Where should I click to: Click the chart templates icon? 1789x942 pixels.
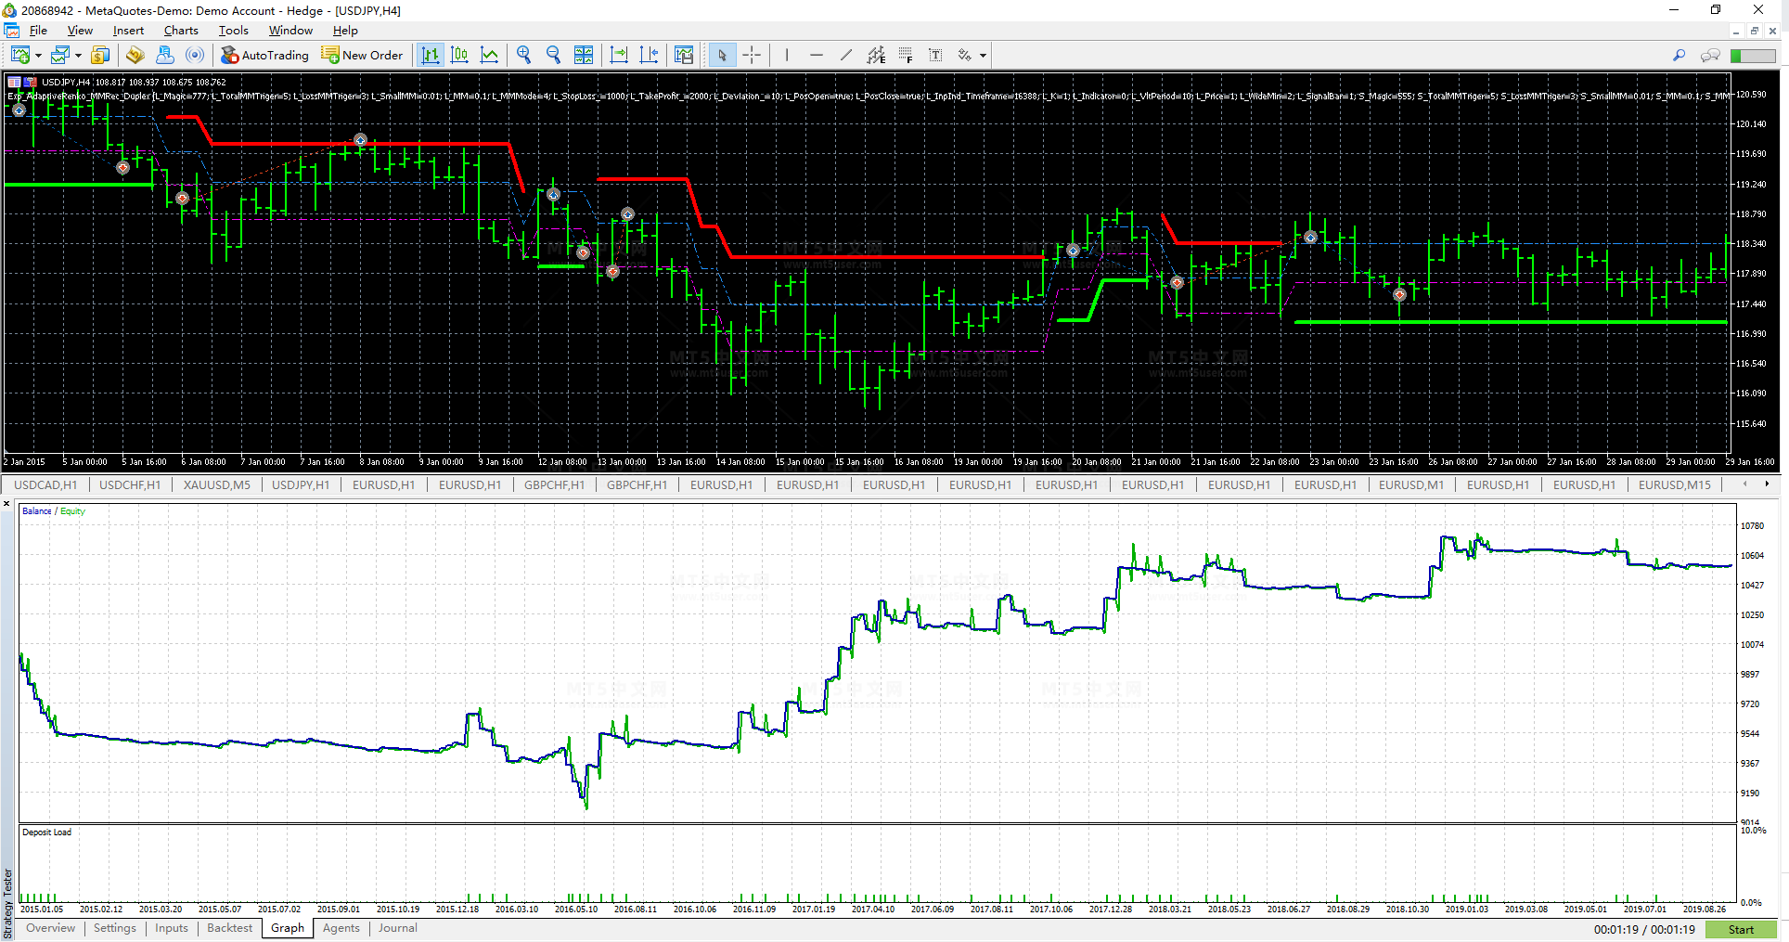point(684,55)
